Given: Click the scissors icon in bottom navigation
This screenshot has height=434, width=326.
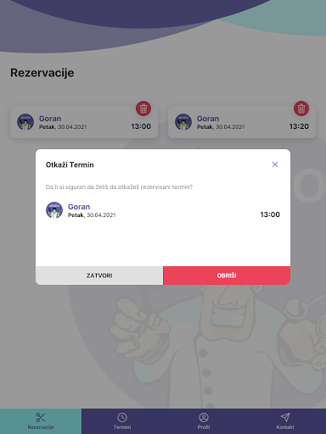Looking at the screenshot, I should [41, 417].
